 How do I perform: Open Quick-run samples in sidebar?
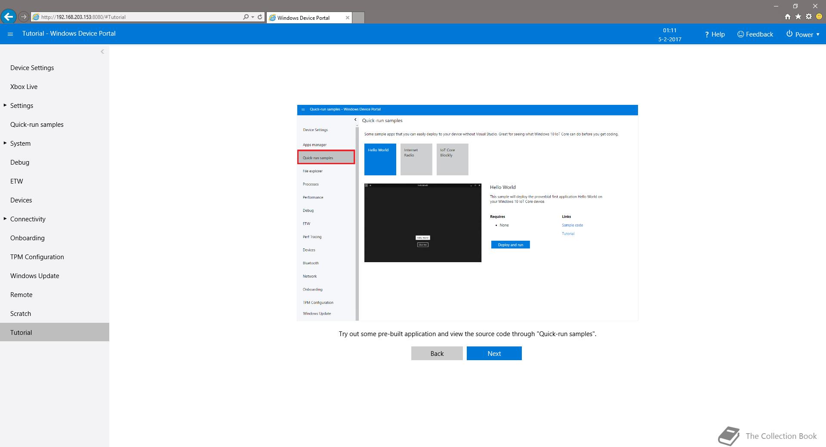tap(55, 125)
